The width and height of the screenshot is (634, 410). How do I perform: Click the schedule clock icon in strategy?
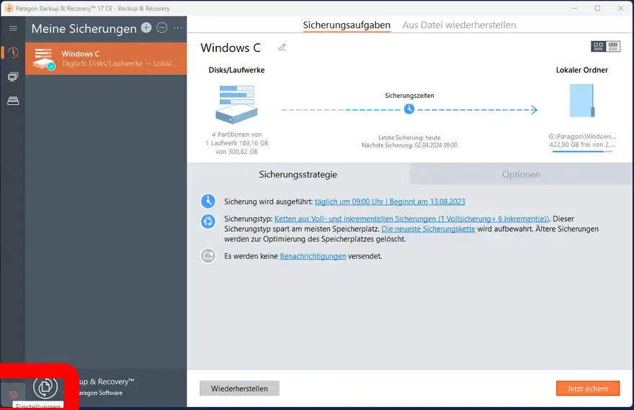click(x=207, y=201)
